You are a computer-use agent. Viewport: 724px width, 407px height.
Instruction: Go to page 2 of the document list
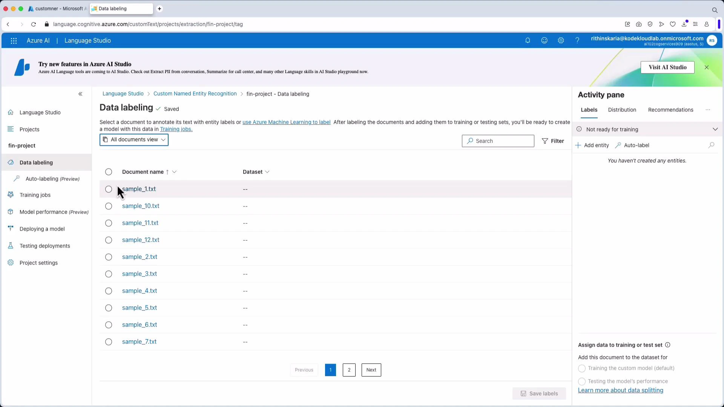(349, 370)
